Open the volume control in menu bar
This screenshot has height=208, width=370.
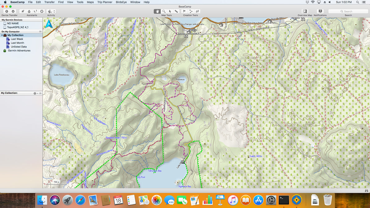pyautogui.click(x=330, y=2)
